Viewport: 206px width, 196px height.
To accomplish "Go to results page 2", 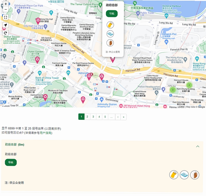I will click(87, 117).
